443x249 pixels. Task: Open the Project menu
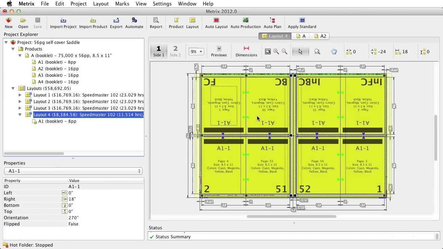tap(79, 4)
